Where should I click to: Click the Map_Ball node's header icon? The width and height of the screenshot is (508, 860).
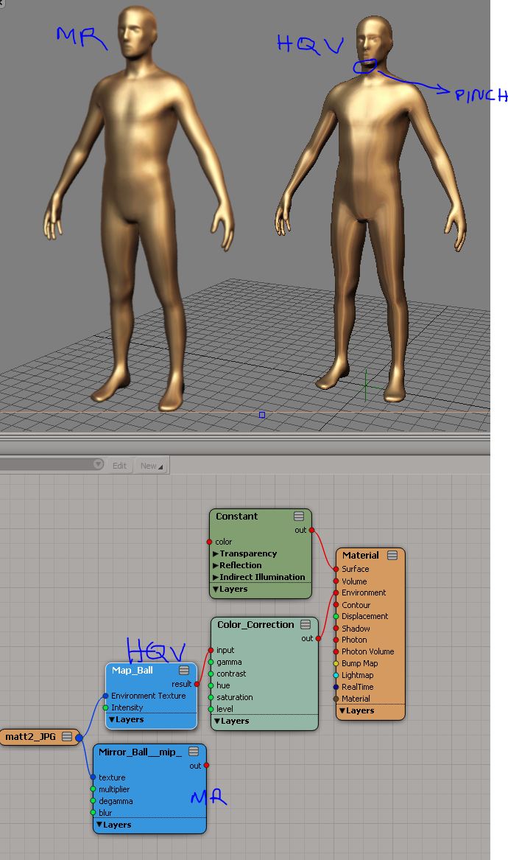(184, 671)
